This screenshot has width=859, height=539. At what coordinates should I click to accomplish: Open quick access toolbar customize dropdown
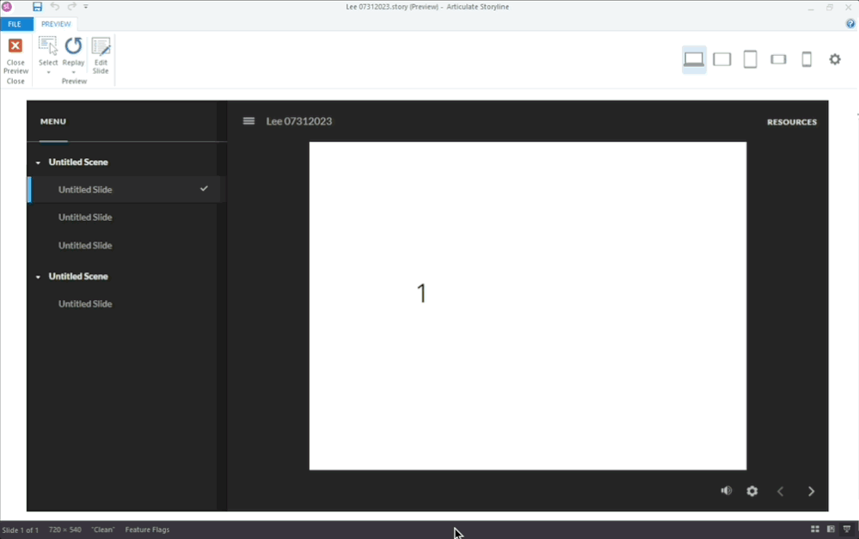[86, 7]
